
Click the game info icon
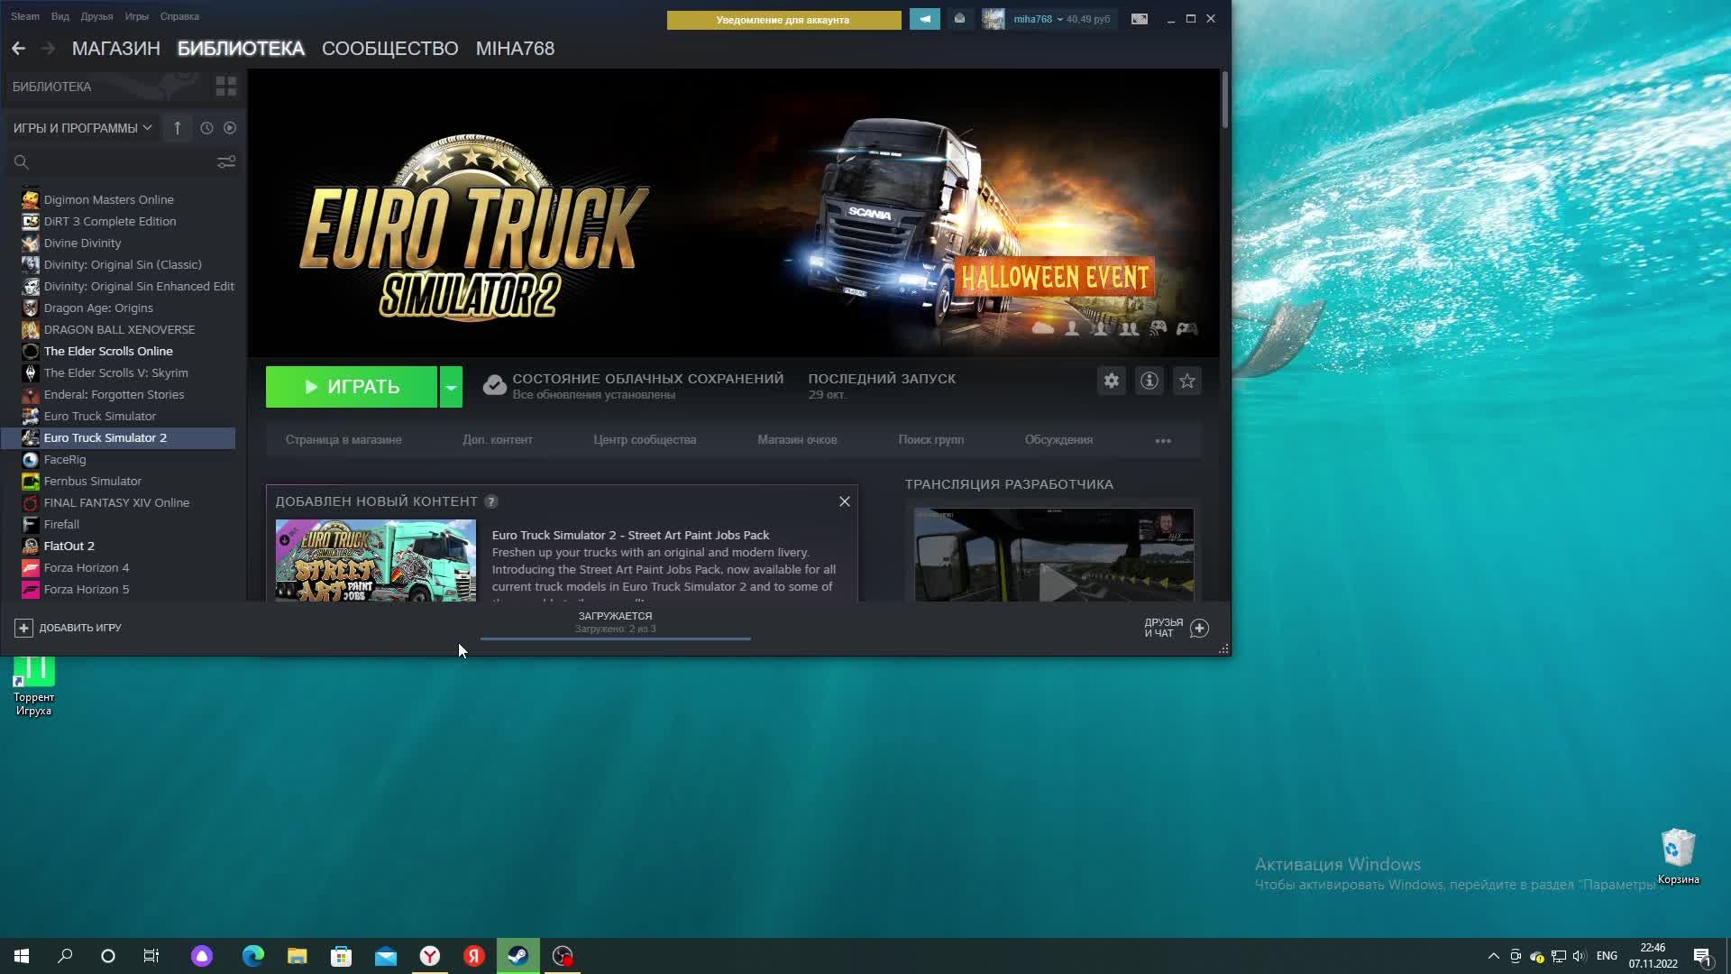pyautogui.click(x=1149, y=381)
